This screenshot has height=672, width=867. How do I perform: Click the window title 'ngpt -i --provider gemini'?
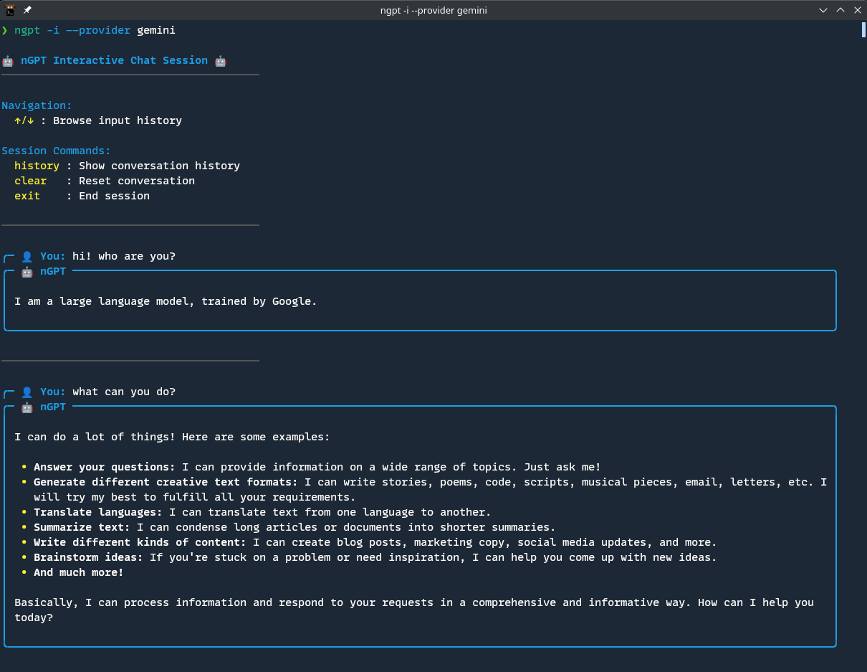(x=433, y=10)
